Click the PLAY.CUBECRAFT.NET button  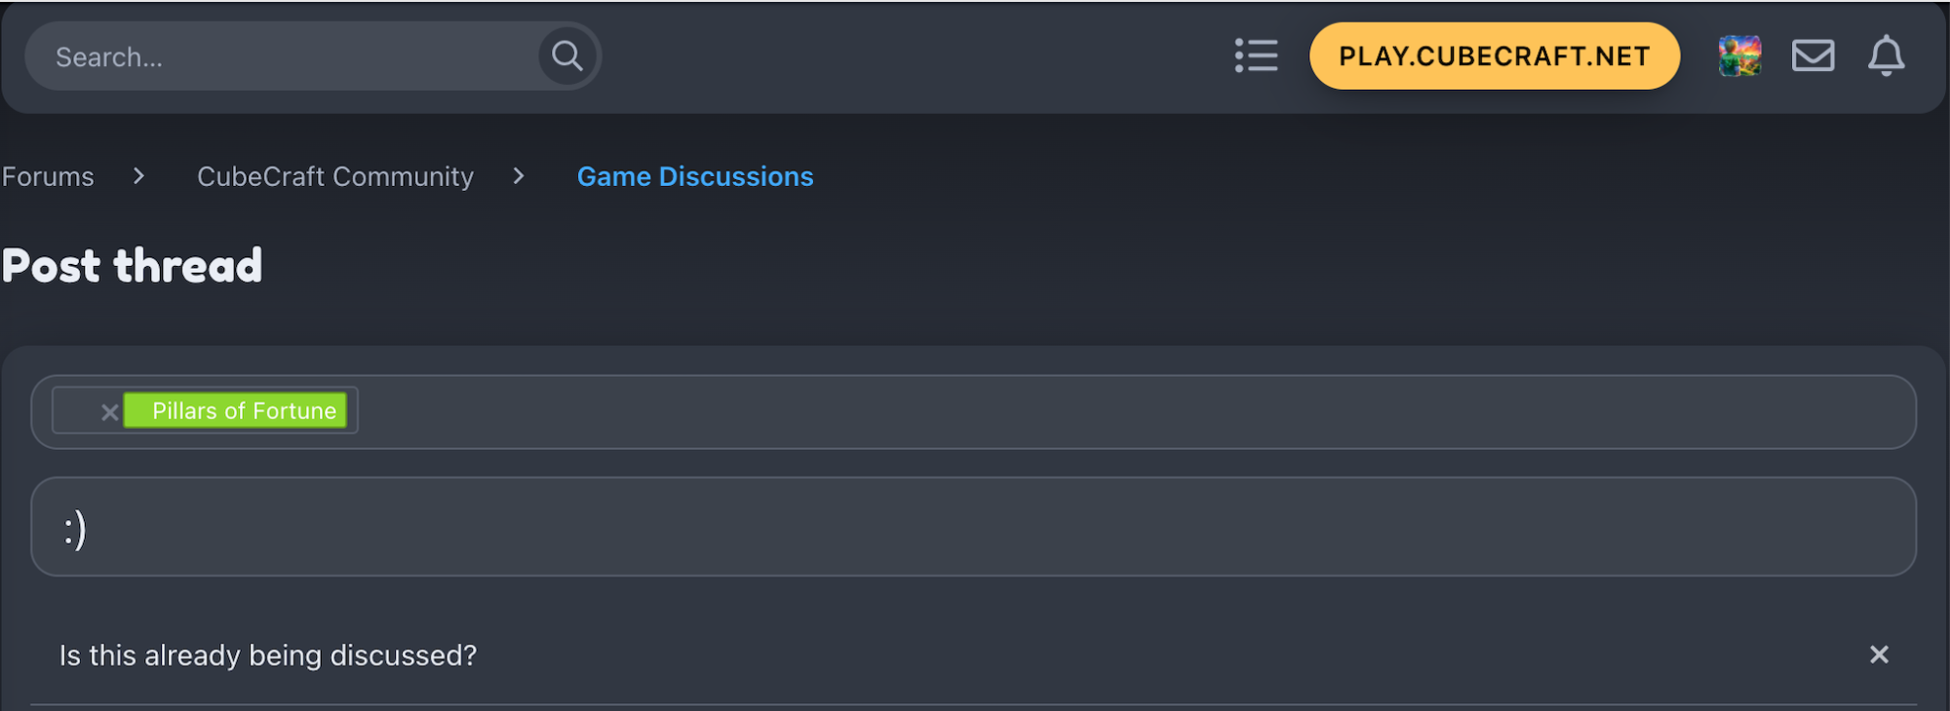tap(1494, 56)
